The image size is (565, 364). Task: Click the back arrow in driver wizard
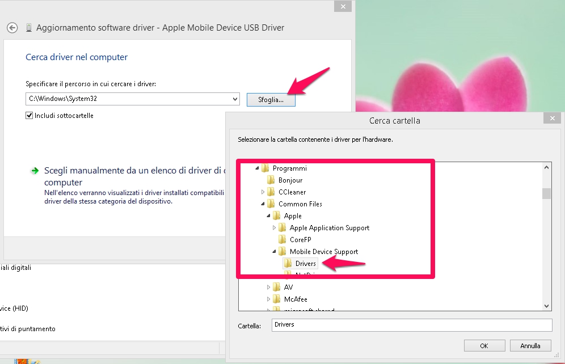[12, 27]
